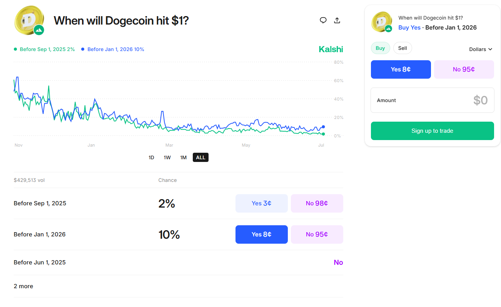
Task: Select the Buy toggle in trade panel
Action: click(380, 48)
